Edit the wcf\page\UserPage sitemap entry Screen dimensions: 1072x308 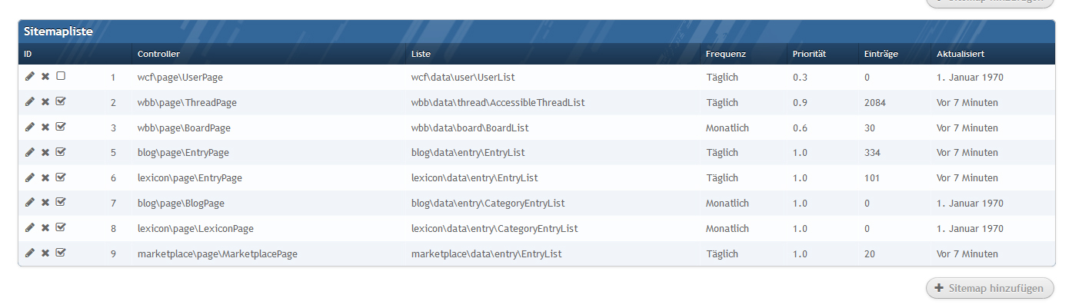tap(29, 77)
